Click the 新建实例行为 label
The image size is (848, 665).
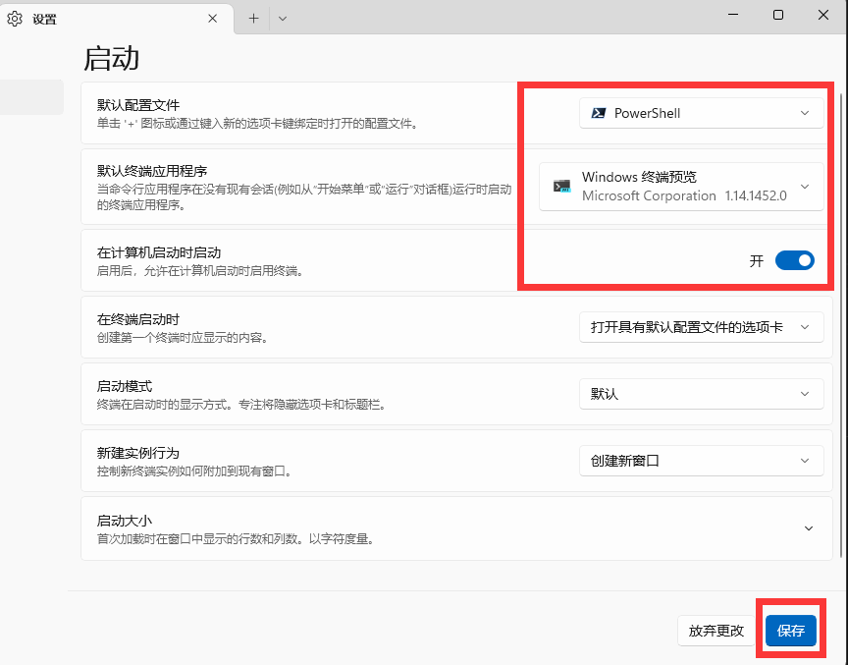pyautogui.click(x=138, y=453)
